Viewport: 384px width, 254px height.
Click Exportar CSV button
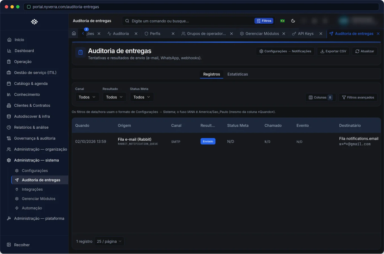click(333, 51)
